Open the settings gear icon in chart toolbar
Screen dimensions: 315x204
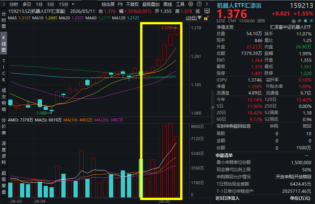pos(191,4)
